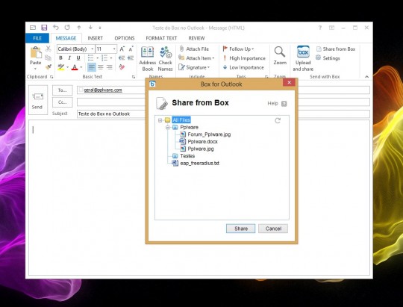Select Pplware.docx file

pyautogui.click(x=202, y=141)
